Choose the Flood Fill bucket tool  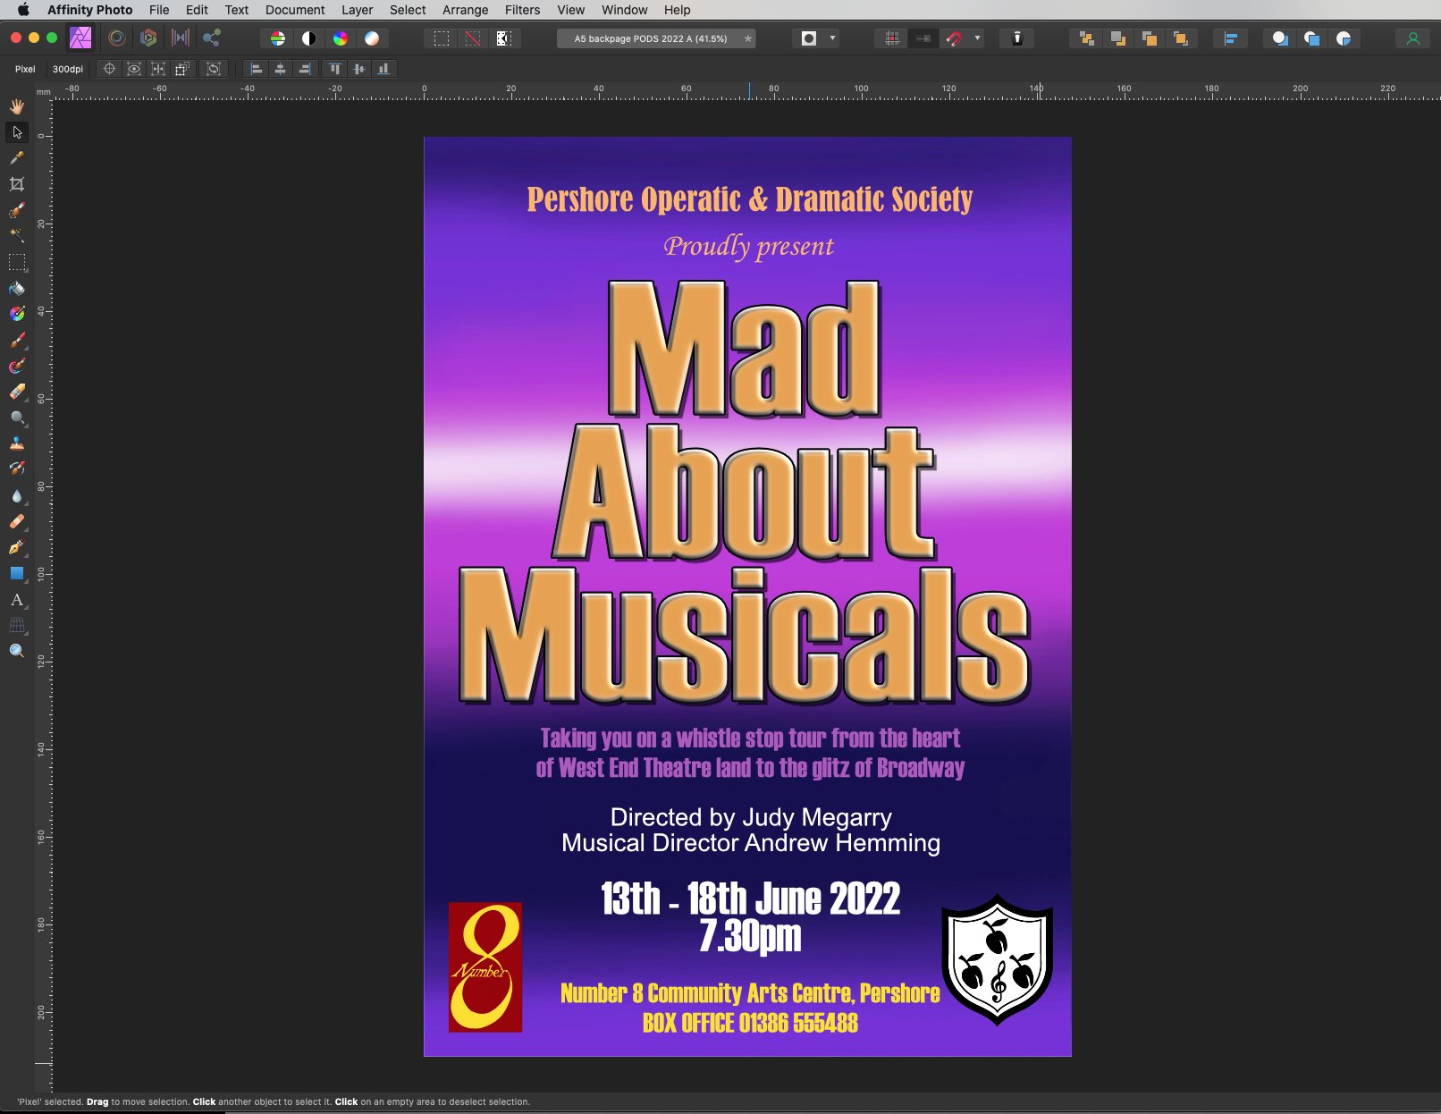(x=17, y=289)
